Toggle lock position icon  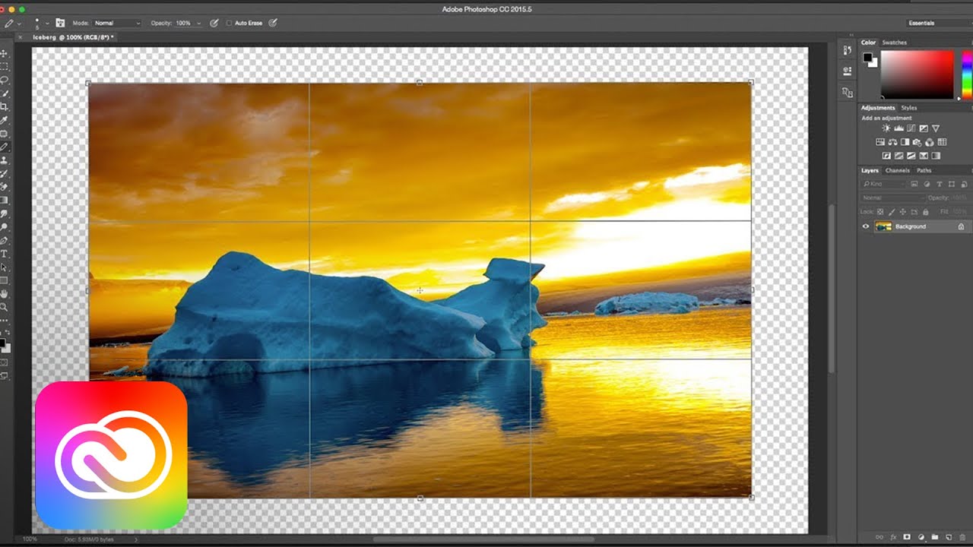(902, 212)
